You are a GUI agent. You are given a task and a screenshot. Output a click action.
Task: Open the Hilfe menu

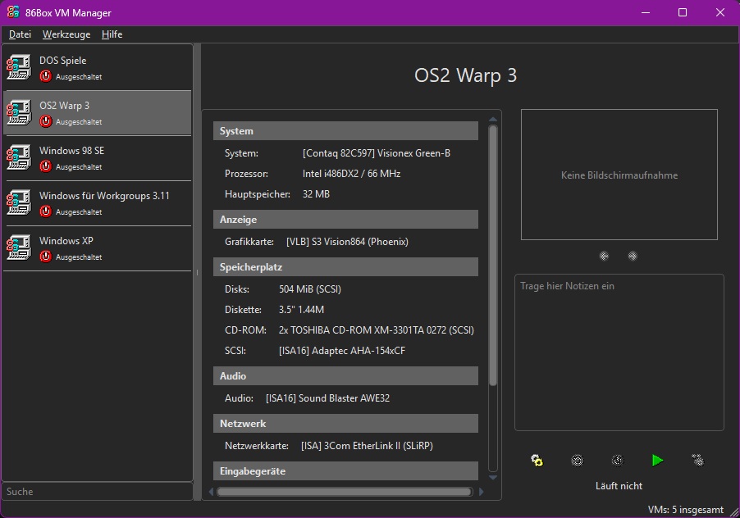click(x=111, y=34)
